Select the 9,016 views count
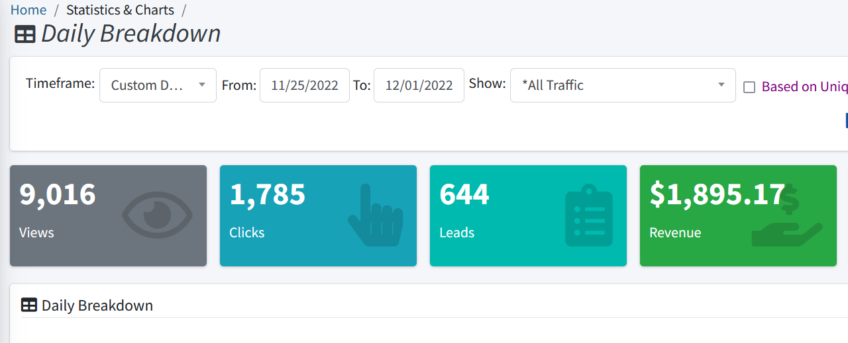Screen dimensions: 848x343 point(58,194)
